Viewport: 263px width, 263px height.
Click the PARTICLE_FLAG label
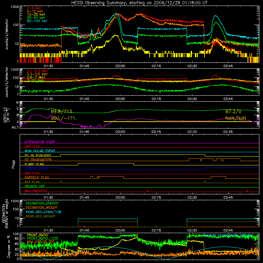pos(37,177)
